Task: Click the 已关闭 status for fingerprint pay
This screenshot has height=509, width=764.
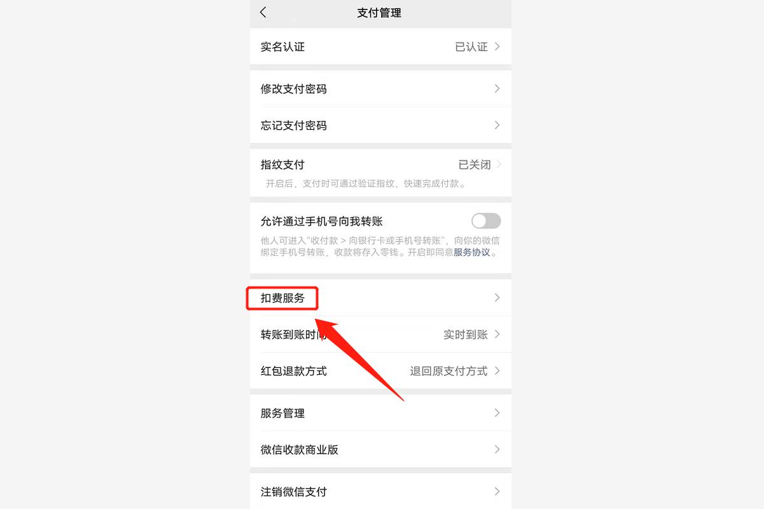Action: point(475,165)
